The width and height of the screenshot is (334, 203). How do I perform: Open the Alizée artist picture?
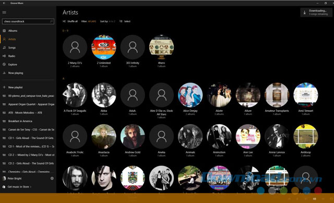tap(219, 95)
